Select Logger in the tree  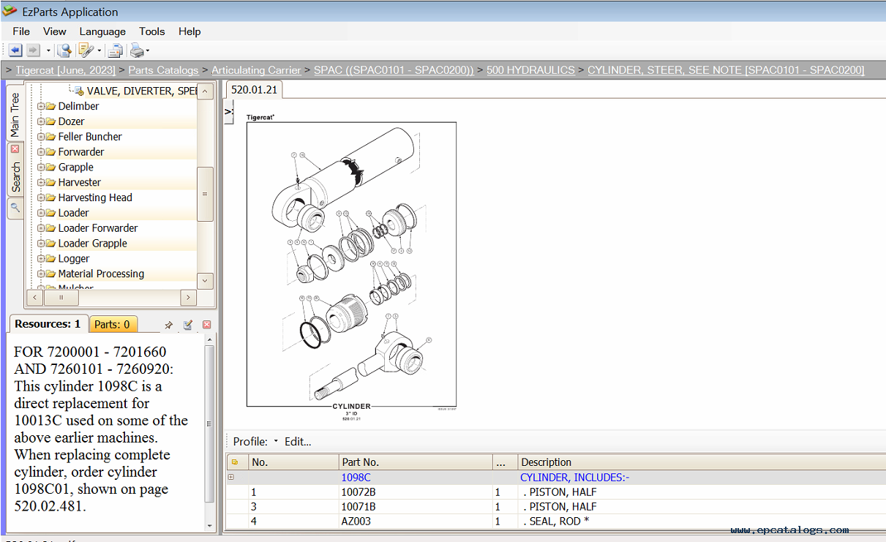click(x=74, y=259)
